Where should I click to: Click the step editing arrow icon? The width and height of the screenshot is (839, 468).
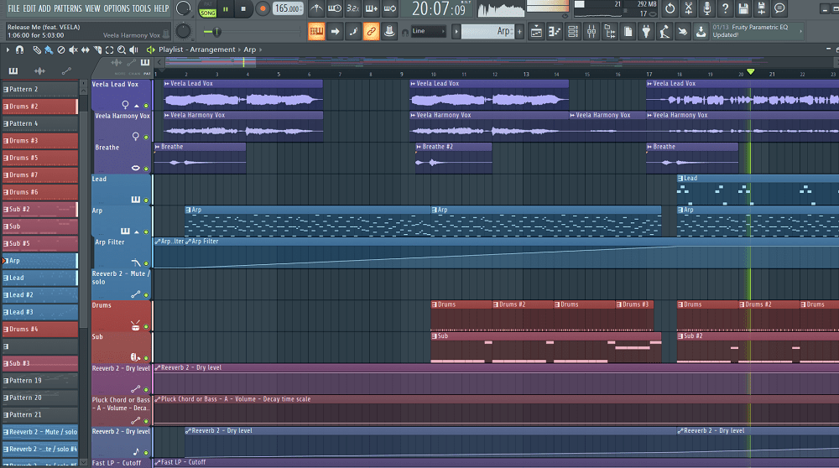click(x=335, y=32)
